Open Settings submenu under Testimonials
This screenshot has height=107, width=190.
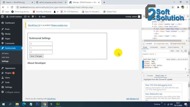pyautogui.click(x=5, y=61)
